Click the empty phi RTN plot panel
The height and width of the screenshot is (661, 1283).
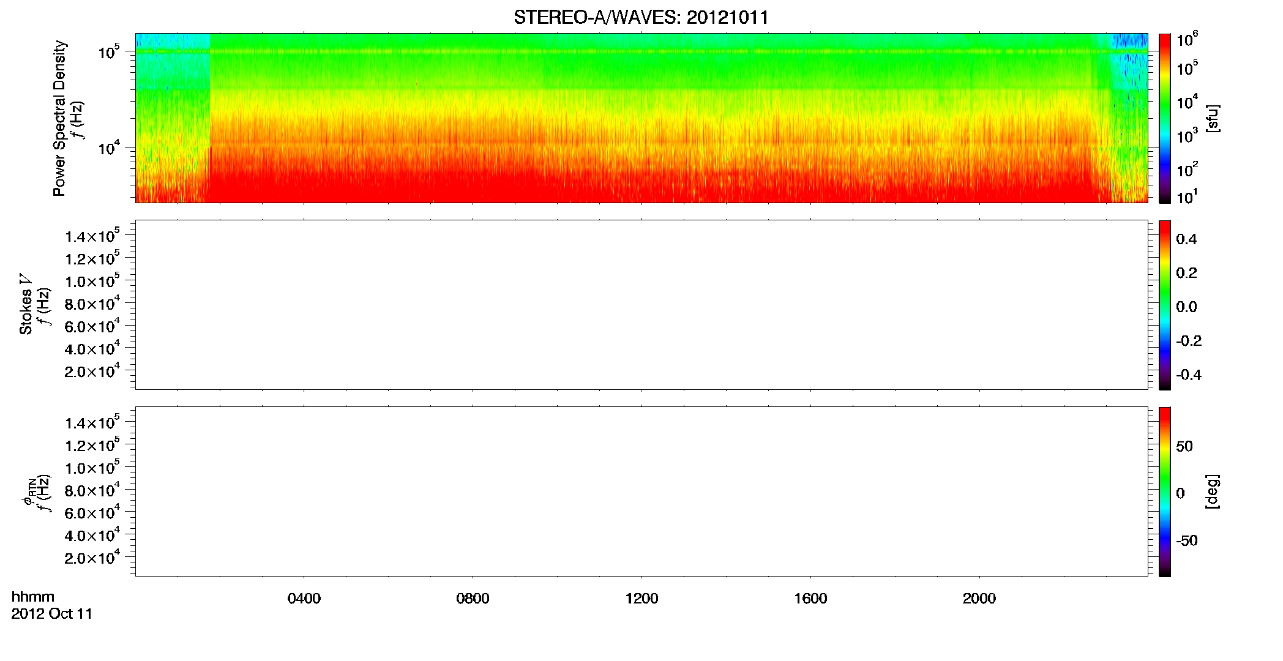click(x=641, y=491)
